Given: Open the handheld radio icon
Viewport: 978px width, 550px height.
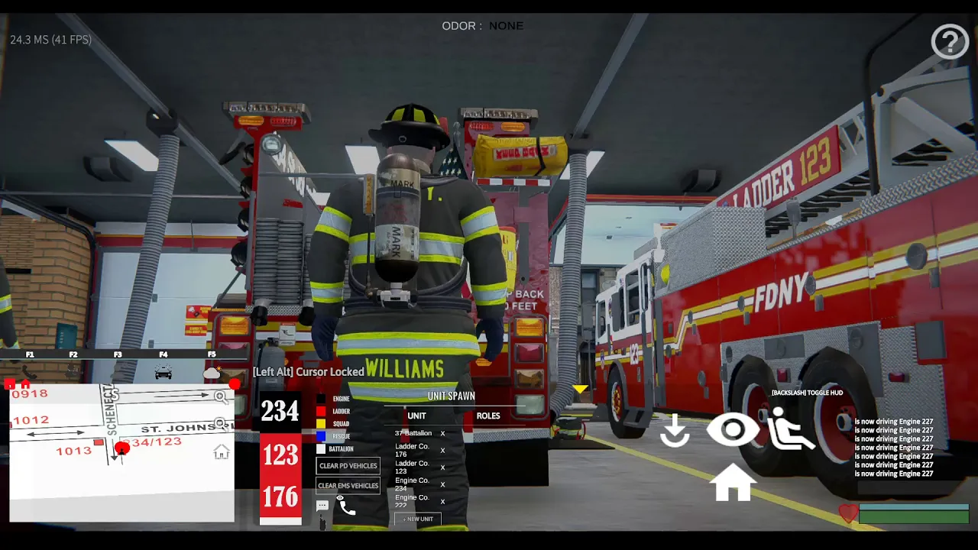Looking at the screenshot, I should [x=322, y=522].
